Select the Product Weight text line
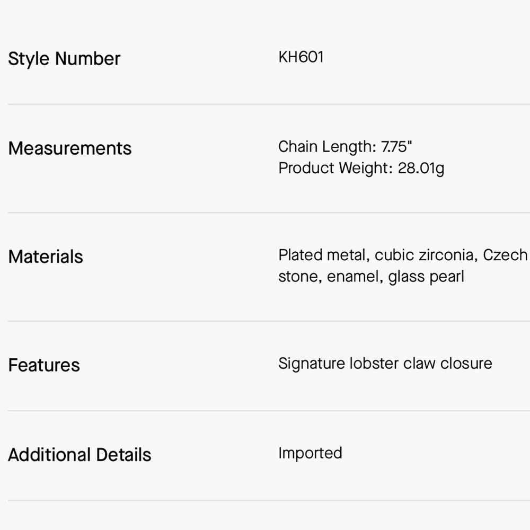The image size is (530, 530). [361, 168]
